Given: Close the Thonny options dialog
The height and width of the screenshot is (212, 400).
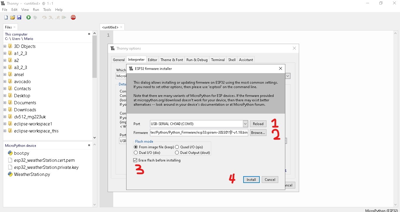Looking at the screenshot, I should click(294, 48).
